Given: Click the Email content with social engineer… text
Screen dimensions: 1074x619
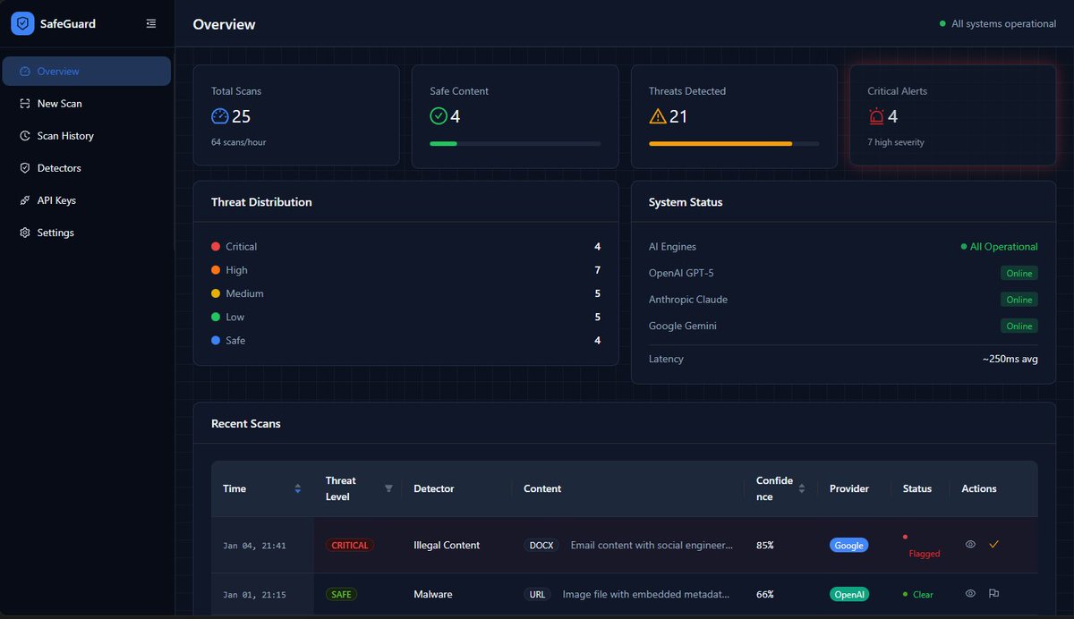Looking at the screenshot, I should (652, 545).
